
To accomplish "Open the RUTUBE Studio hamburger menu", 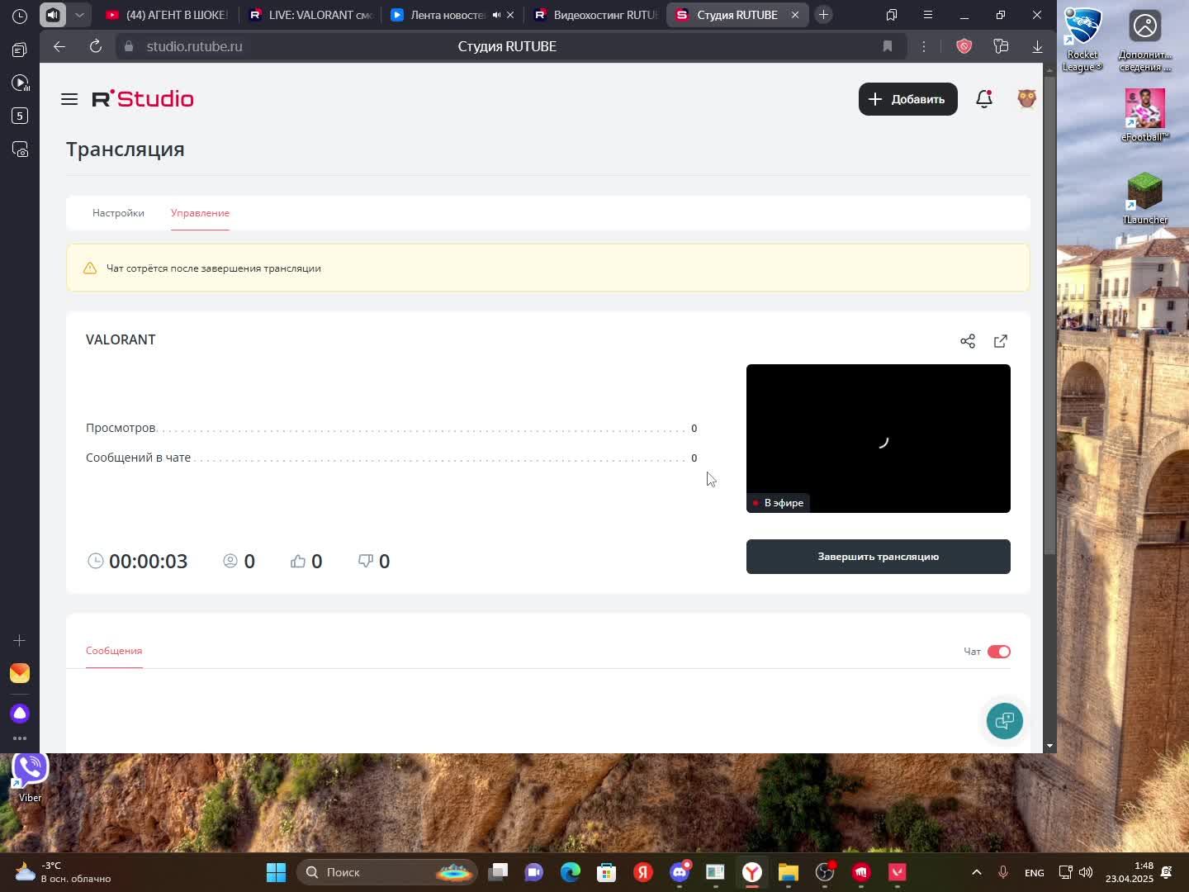I will (69, 99).
